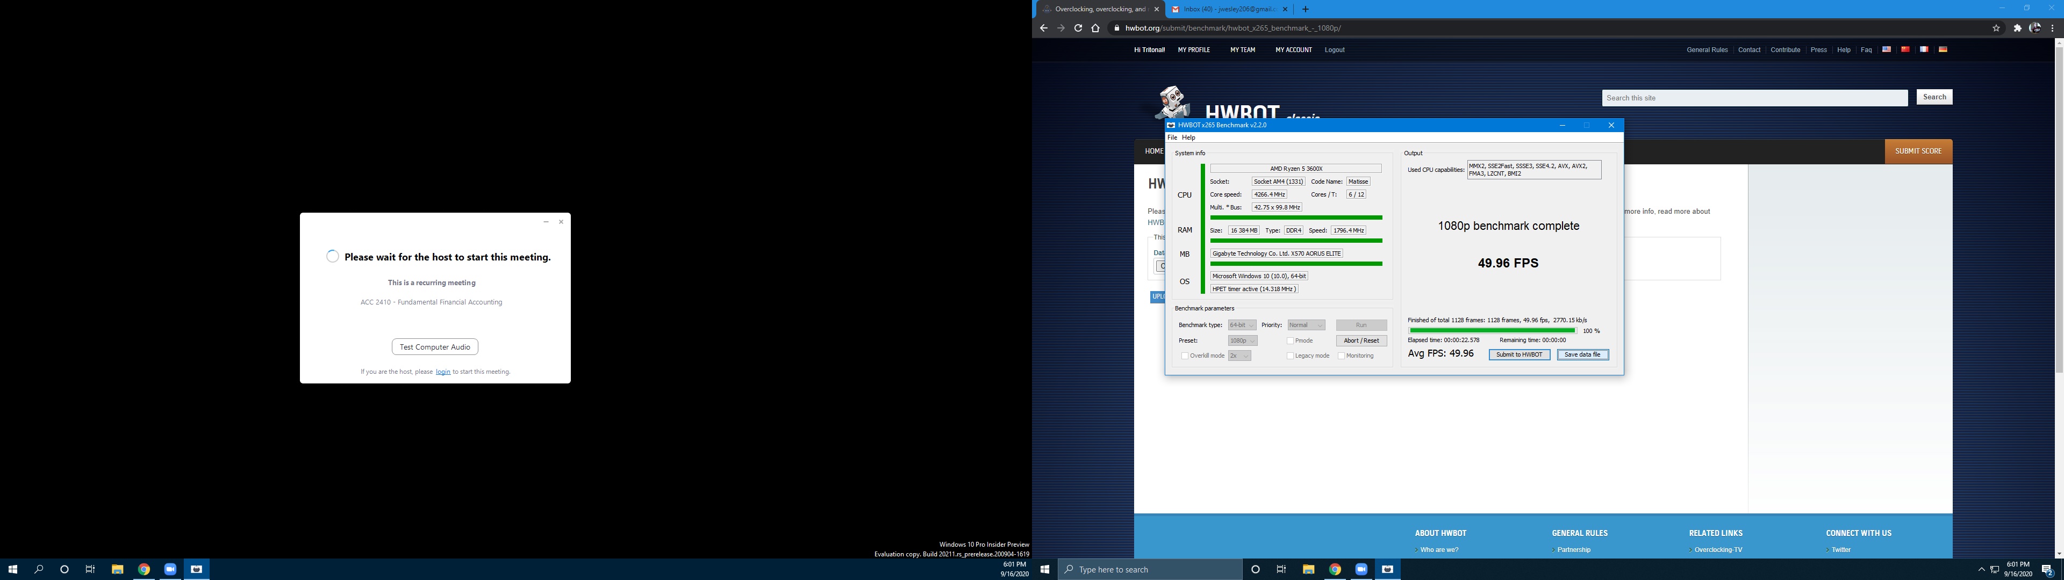Click the HWBOT robot logo
Viewport: 2064px width, 580px height.
[1172, 102]
